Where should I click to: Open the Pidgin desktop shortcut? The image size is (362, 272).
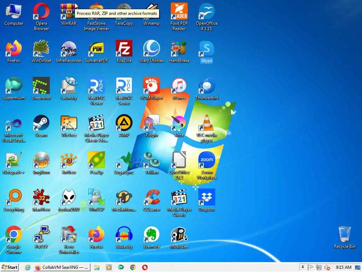pyautogui.click(x=151, y=126)
